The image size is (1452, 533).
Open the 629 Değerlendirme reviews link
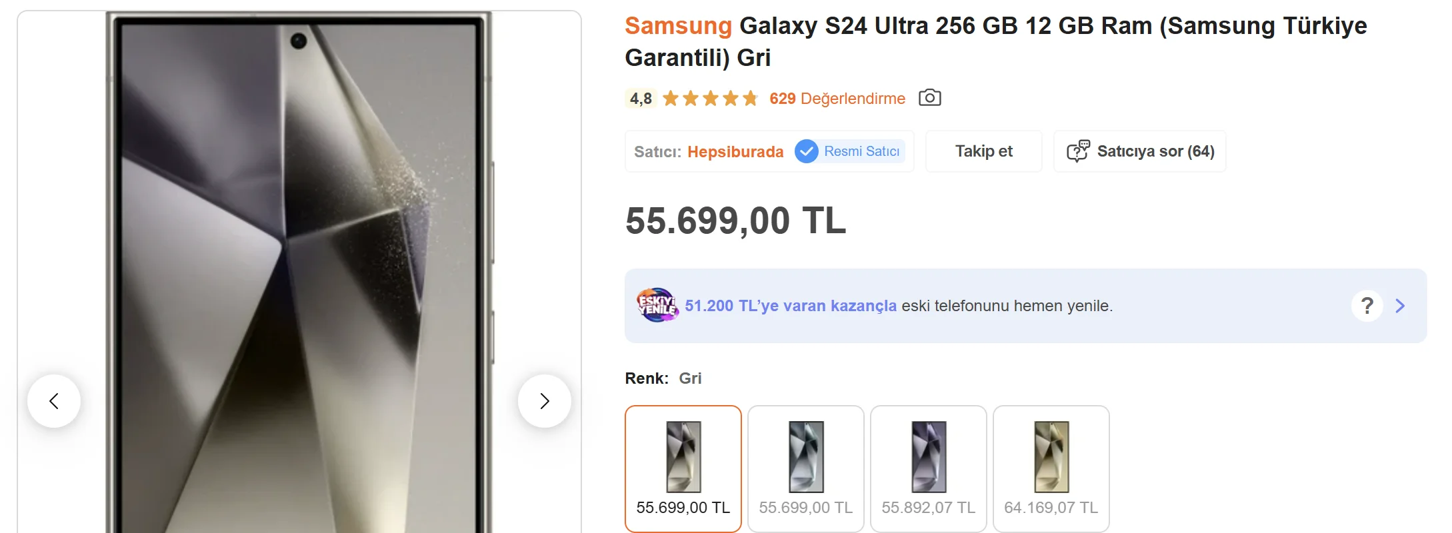837,99
